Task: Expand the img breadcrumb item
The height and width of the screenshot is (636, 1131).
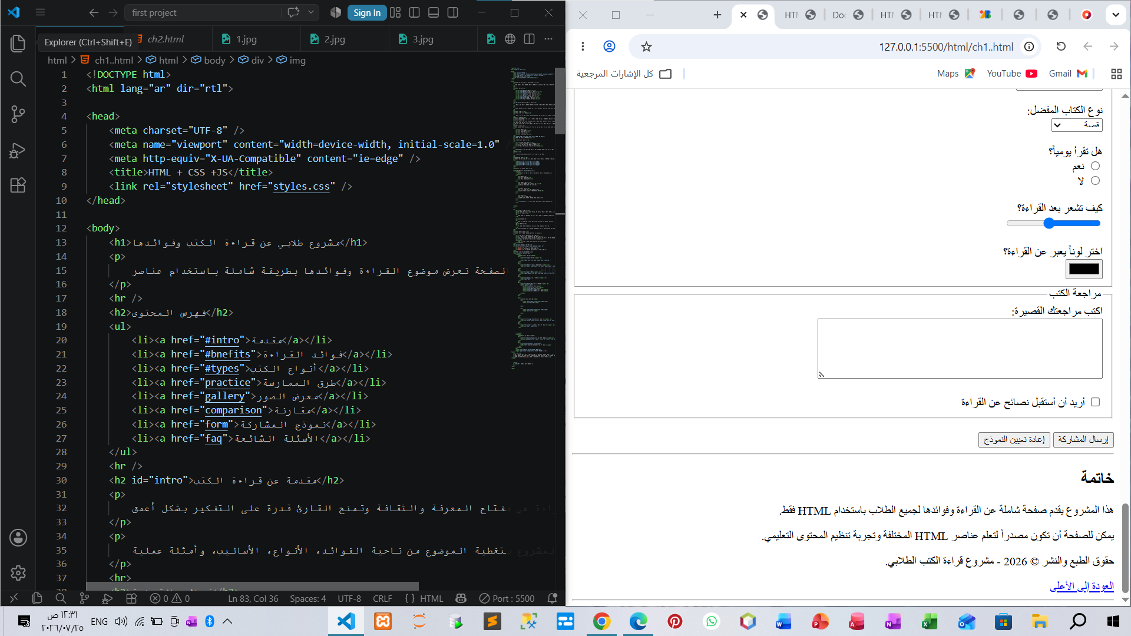Action: (x=297, y=60)
